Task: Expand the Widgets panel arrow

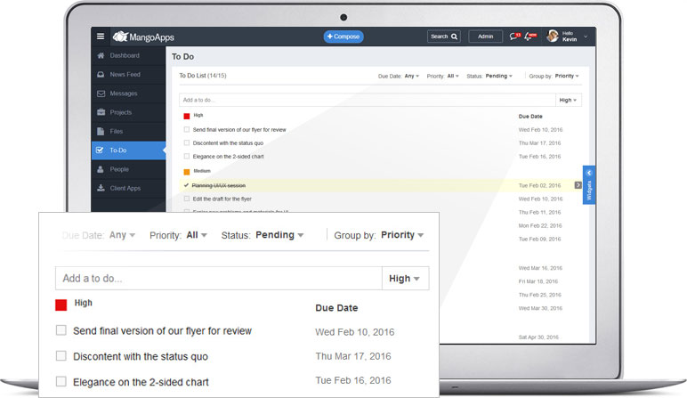Action: [589, 173]
